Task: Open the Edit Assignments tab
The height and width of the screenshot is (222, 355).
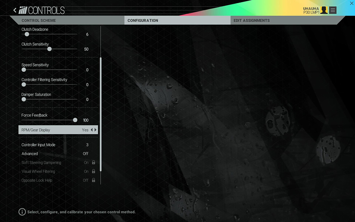Action: click(287, 20)
